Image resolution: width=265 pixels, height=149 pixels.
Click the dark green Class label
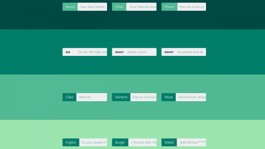tap(69, 97)
